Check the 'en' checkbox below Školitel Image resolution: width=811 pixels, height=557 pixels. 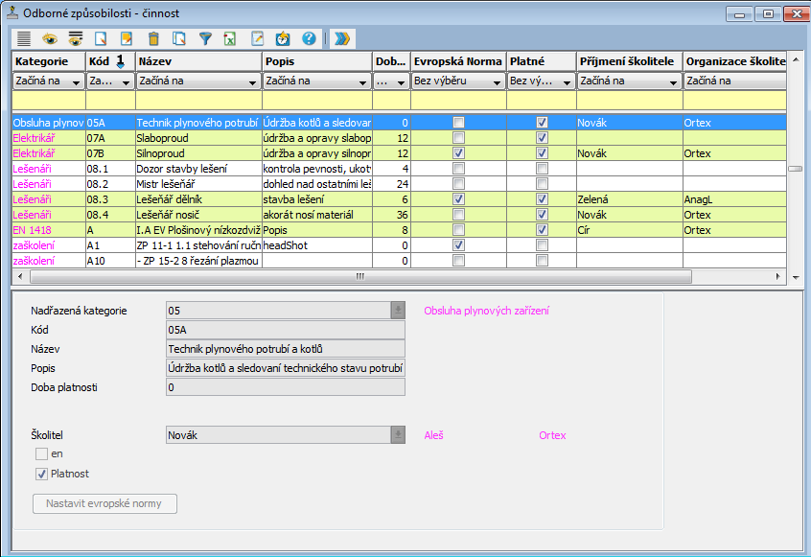point(42,453)
